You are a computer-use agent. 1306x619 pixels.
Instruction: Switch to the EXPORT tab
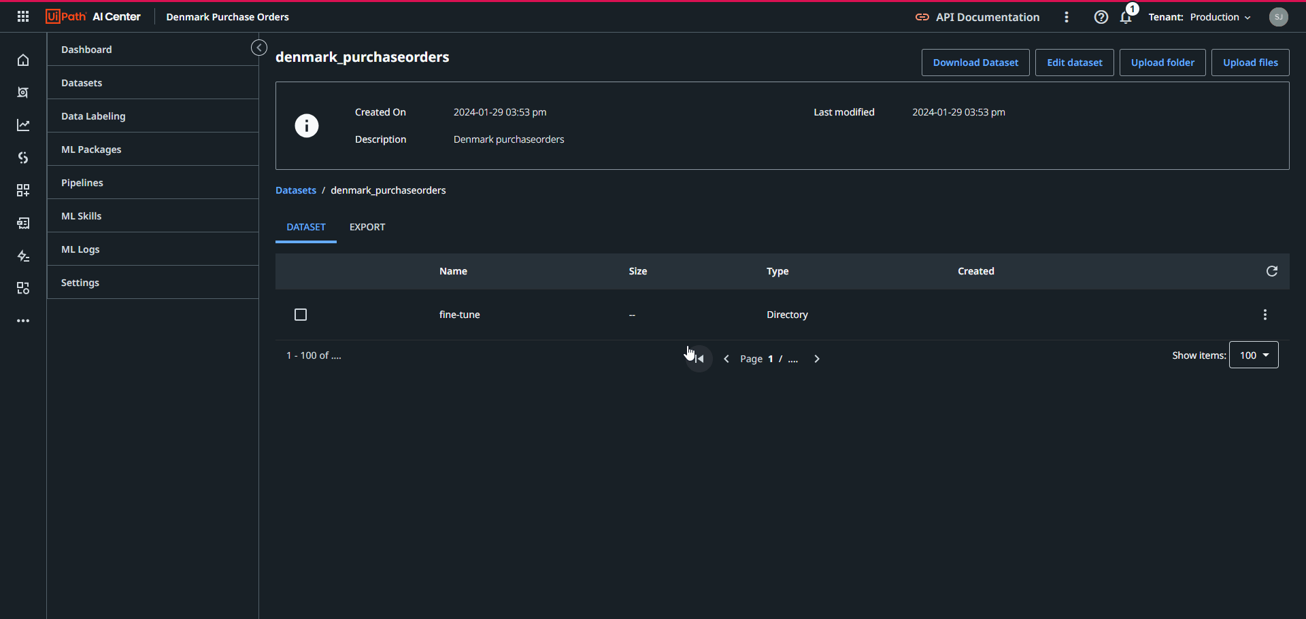(367, 227)
